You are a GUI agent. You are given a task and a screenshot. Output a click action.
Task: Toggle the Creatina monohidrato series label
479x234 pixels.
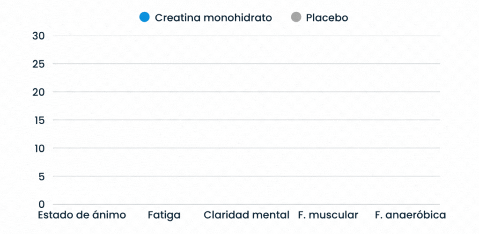(x=213, y=18)
